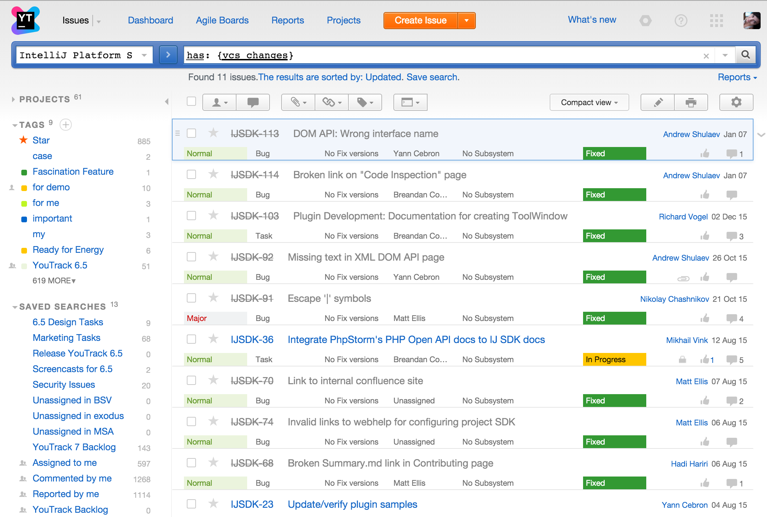
Task: Check the IJSDK-114 checkbox
Action: point(191,174)
